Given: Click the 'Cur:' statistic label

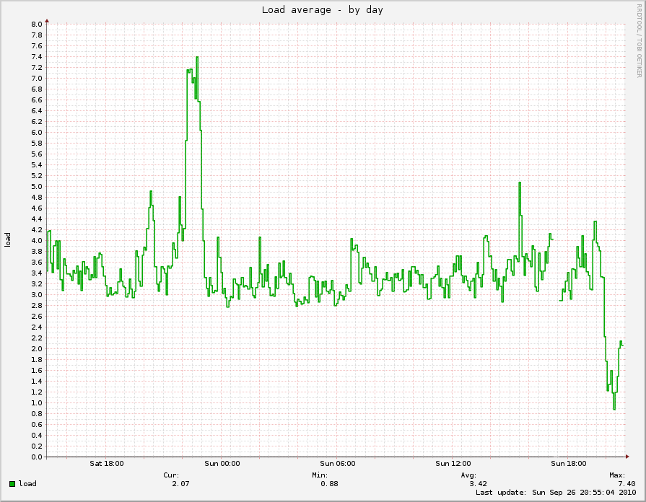Looking at the screenshot, I should pyautogui.click(x=171, y=475).
